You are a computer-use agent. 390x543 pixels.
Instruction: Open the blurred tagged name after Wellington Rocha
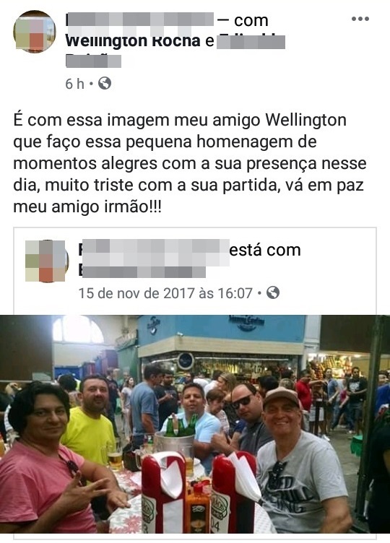(251, 42)
